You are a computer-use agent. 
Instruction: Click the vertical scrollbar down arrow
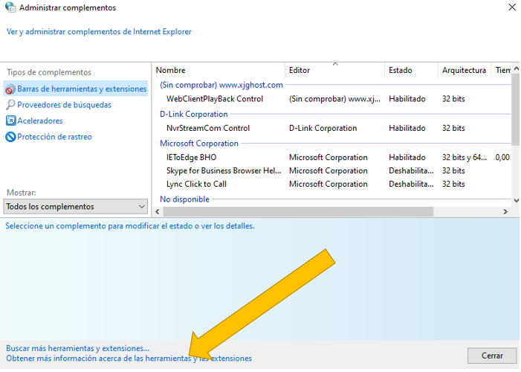tap(516, 200)
